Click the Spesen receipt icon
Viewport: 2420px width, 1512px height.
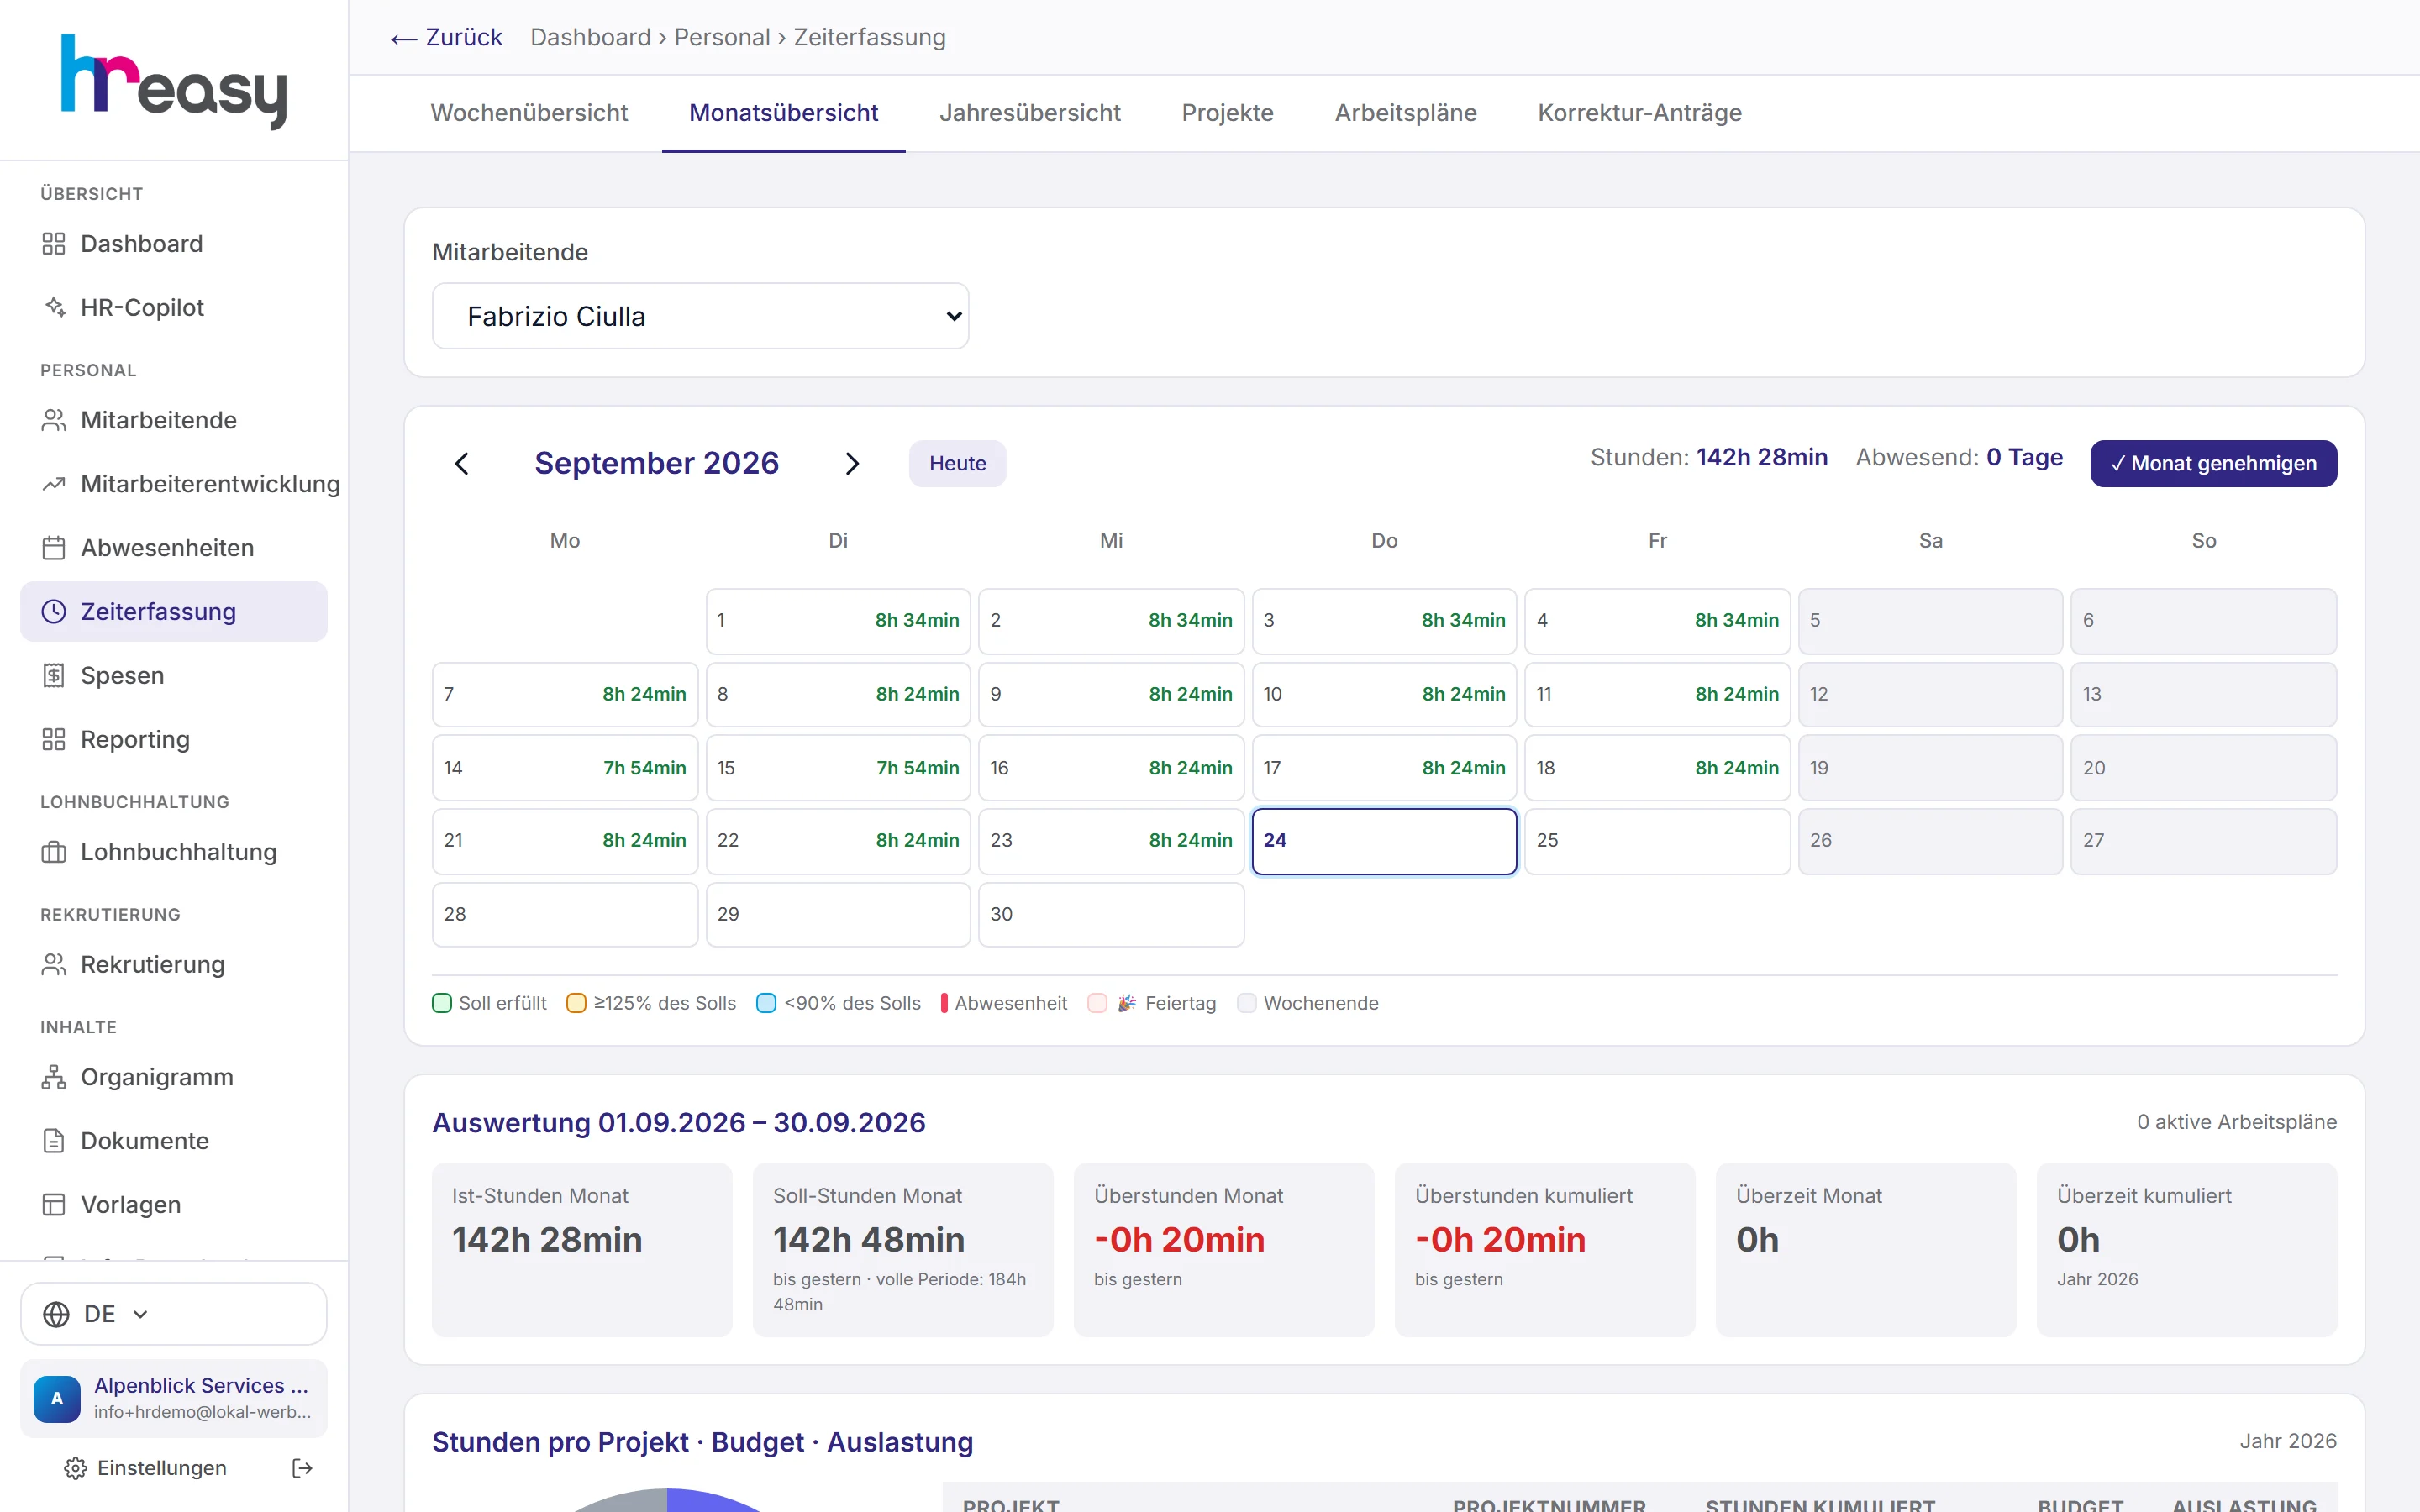[54, 676]
